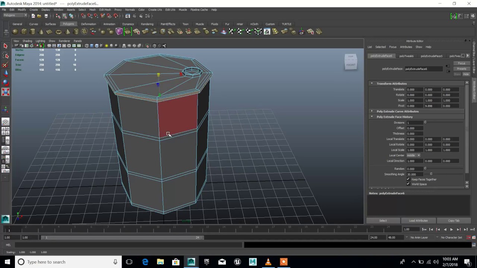Screen dimensions: 477x268
Task: Toggle the World Space checkbox
Action: click(x=408, y=184)
